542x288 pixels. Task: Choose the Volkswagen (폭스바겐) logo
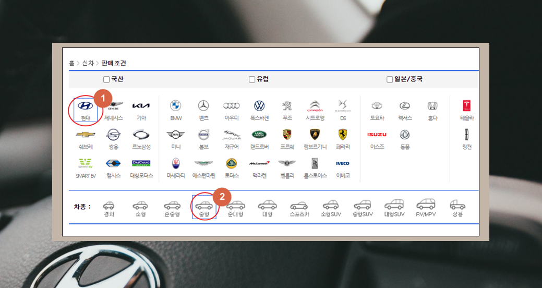pos(259,105)
